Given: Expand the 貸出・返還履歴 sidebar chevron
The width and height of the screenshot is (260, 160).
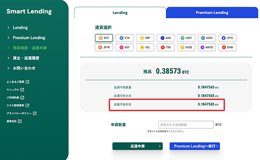Looking at the screenshot, I should (x=9, y=58).
